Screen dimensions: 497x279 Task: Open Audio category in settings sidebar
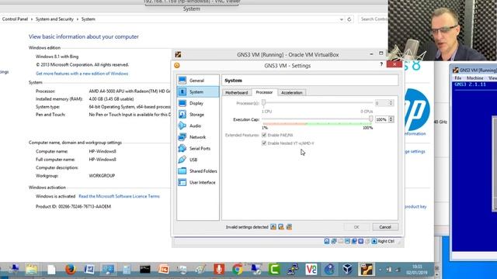[x=198, y=126]
